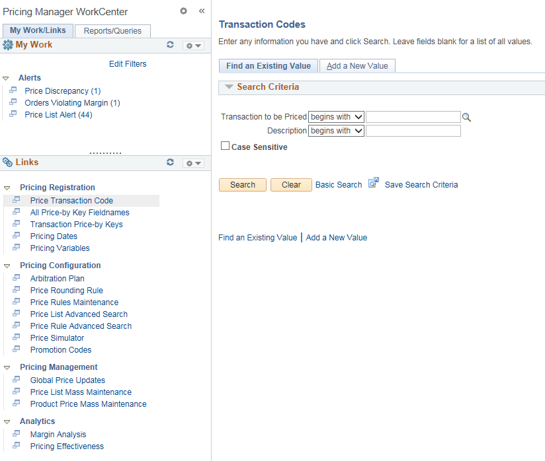Click the Search button

[242, 185]
